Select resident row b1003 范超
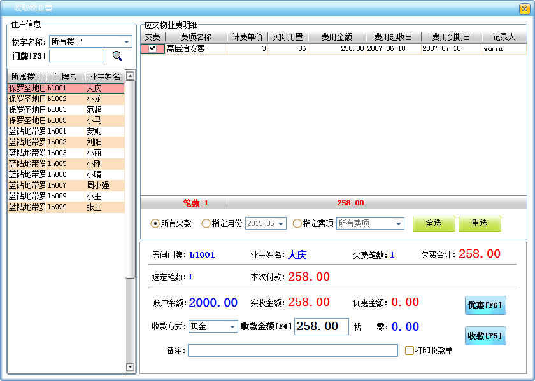The width and height of the screenshot is (535, 381). pos(66,110)
